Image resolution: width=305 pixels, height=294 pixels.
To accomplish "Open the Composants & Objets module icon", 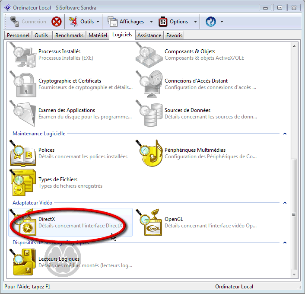I will coord(149,55).
